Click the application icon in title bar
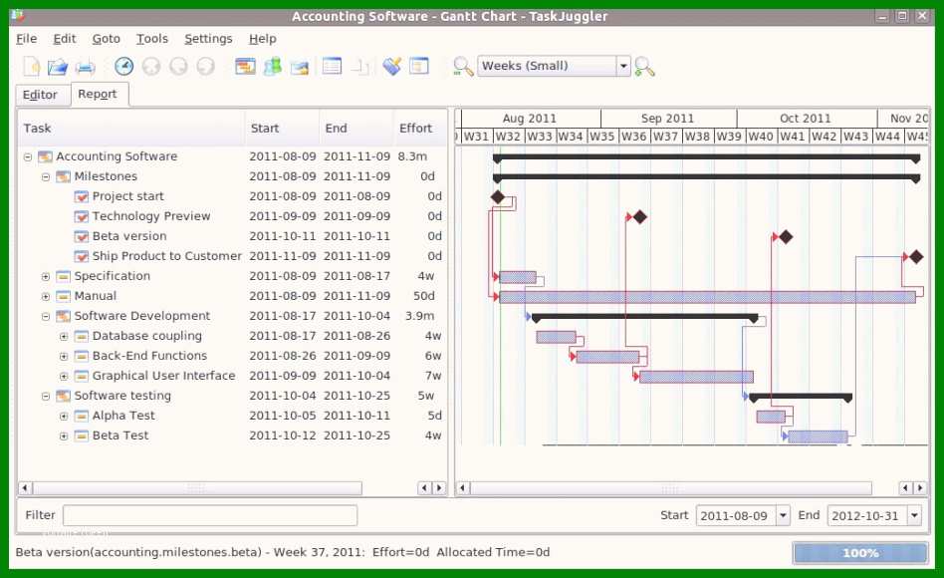The height and width of the screenshot is (578, 944). point(18,16)
